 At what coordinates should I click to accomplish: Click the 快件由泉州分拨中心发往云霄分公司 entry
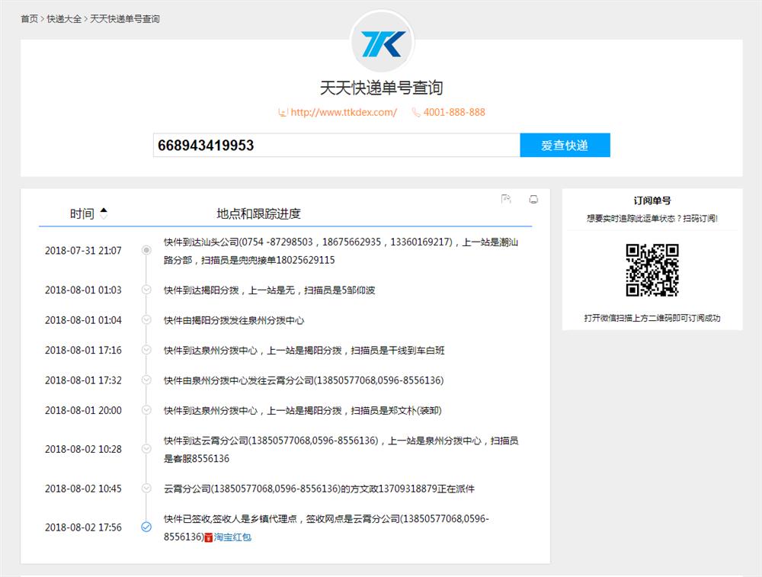click(x=304, y=380)
